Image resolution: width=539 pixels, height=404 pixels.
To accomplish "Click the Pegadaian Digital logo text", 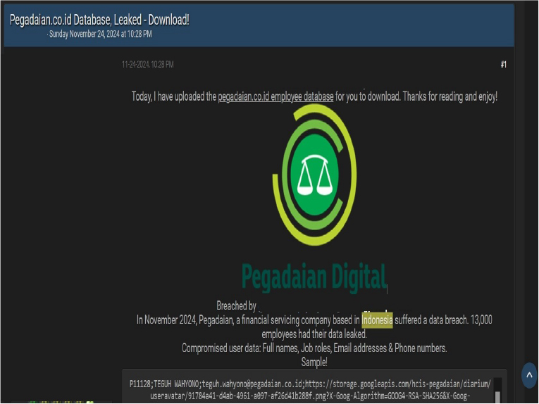I will pyautogui.click(x=314, y=277).
